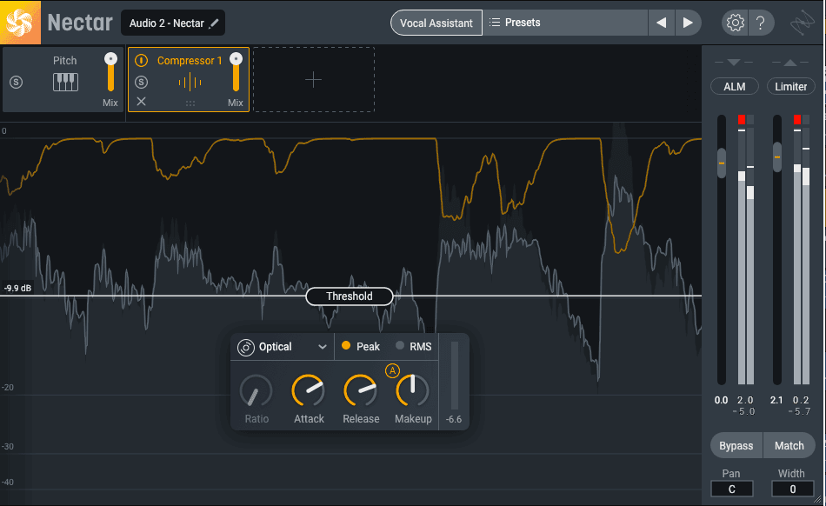
Task: Grab the Compressor 1 drag handle dots
Action: point(190,103)
